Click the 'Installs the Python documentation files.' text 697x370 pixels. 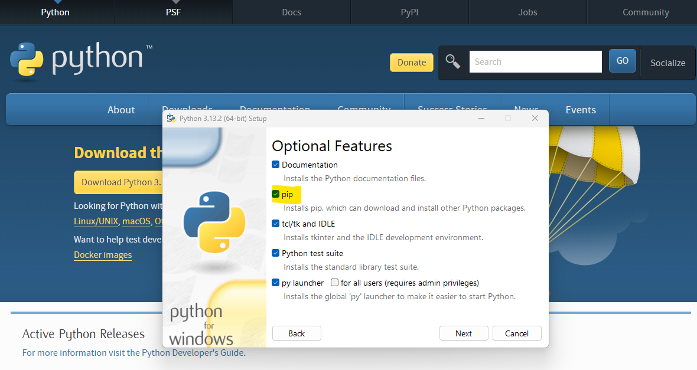pyautogui.click(x=355, y=179)
